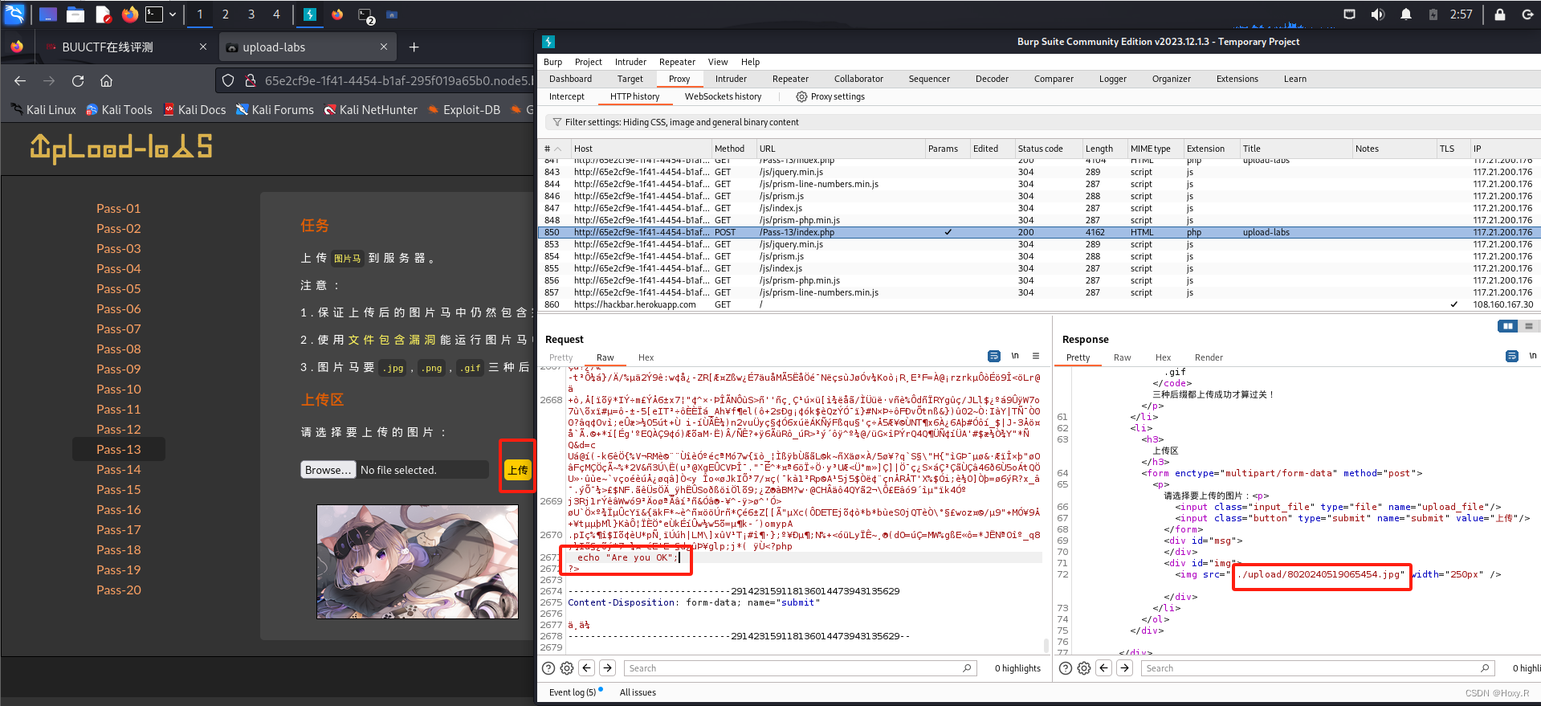The width and height of the screenshot is (1541, 706).
Task: Open the Burp menu in Burp Suite
Action: pos(553,62)
